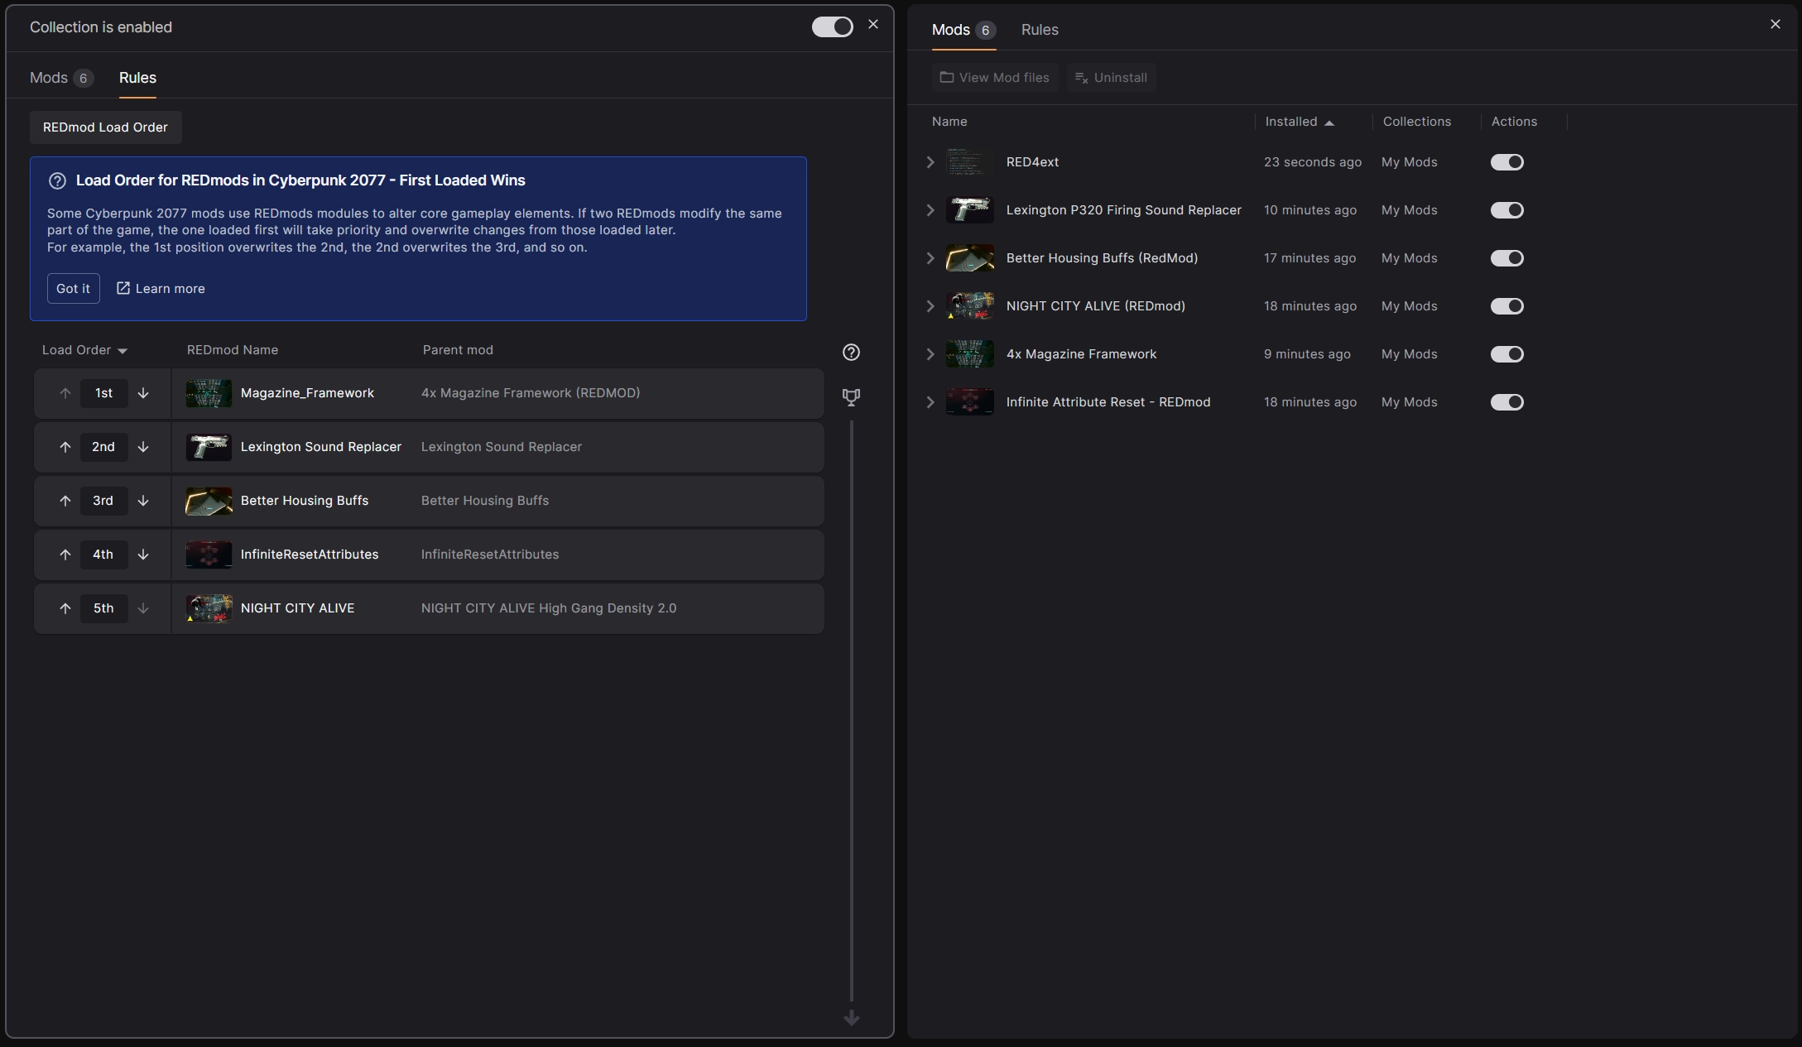Click the info icon in the Load Order banner
The width and height of the screenshot is (1802, 1047).
click(57, 180)
